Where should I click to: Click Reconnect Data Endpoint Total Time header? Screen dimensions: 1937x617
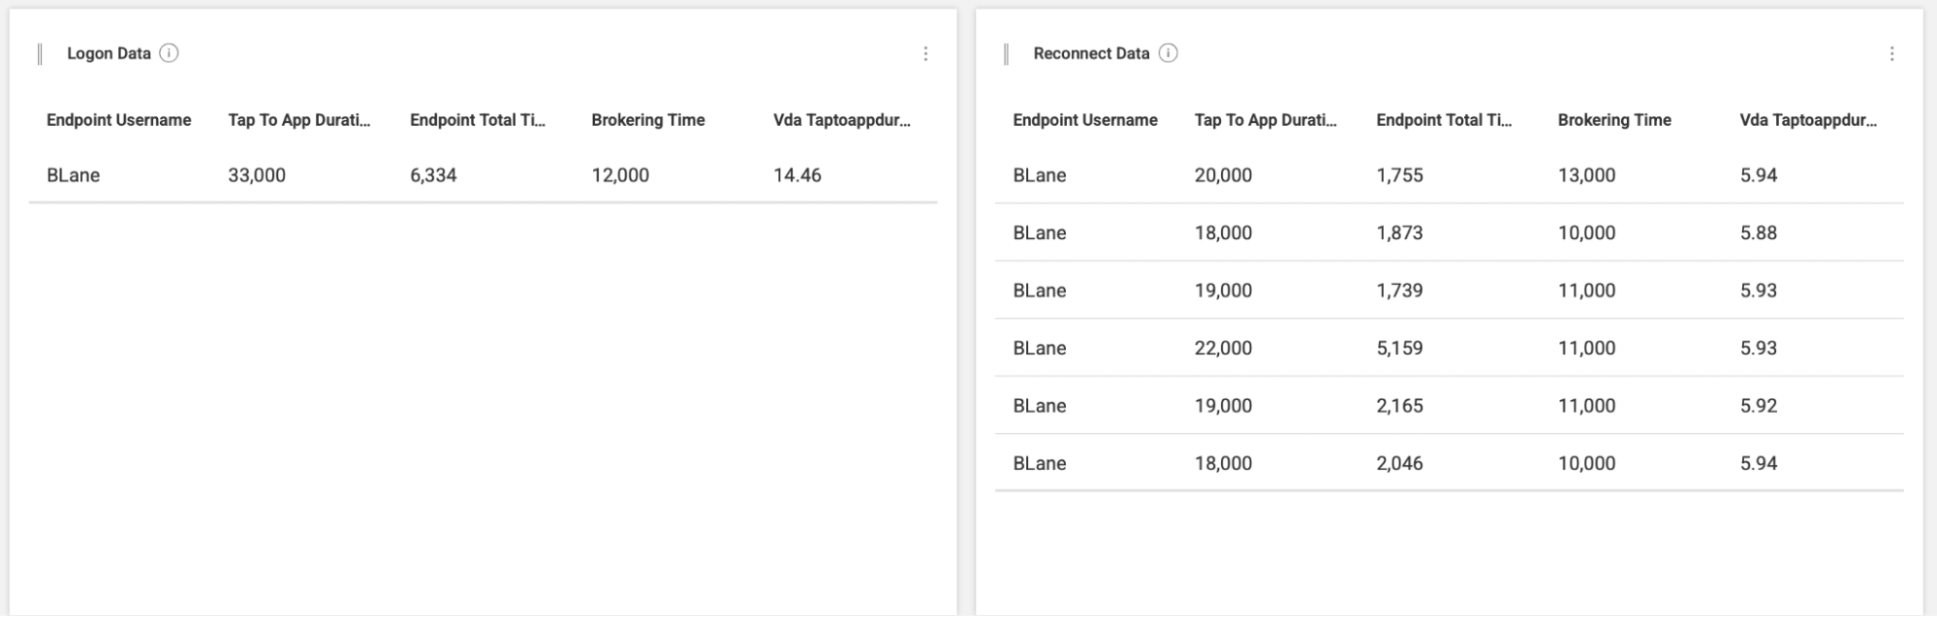1445,120
